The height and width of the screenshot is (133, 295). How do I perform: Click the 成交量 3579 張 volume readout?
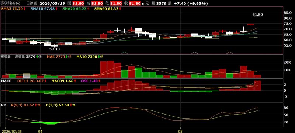click(28, 56)
